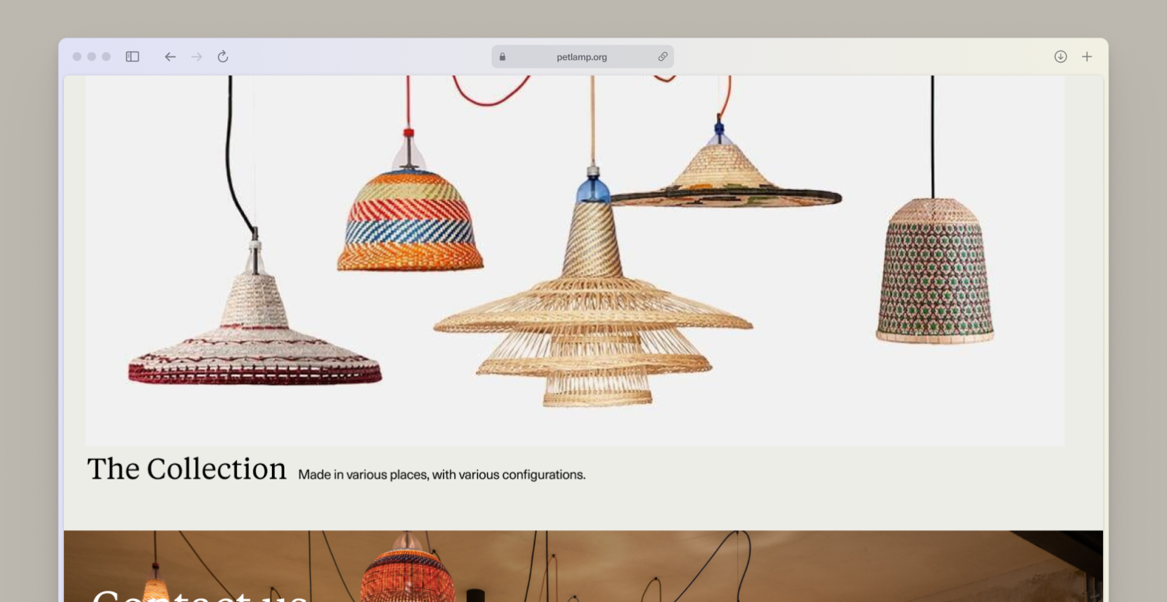
Task: Open a new tab with plus icon
Action: 1087,56
